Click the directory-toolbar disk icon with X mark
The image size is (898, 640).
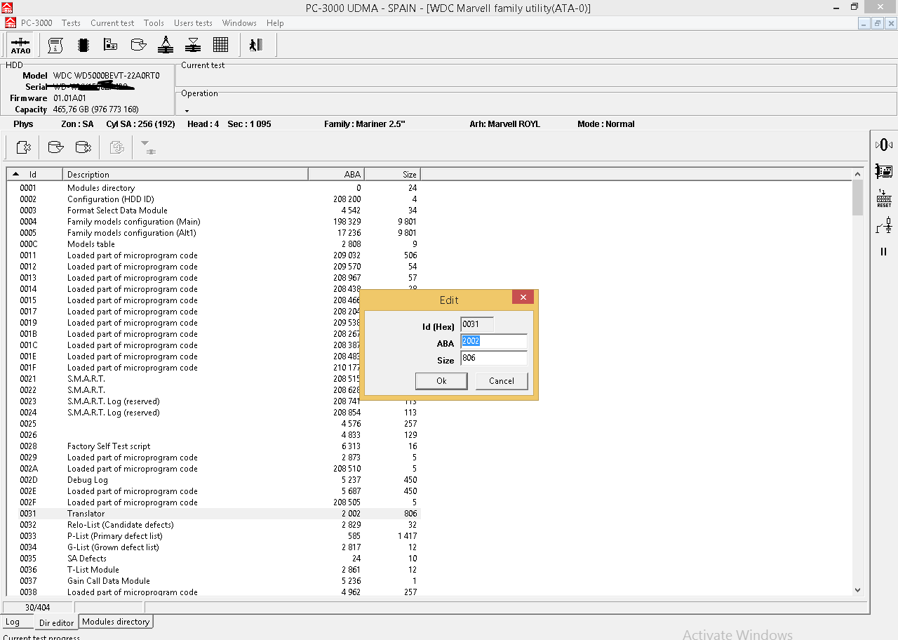click(83, 147)
